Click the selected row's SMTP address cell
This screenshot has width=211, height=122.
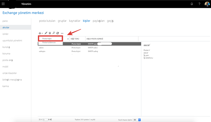[100, 44]
